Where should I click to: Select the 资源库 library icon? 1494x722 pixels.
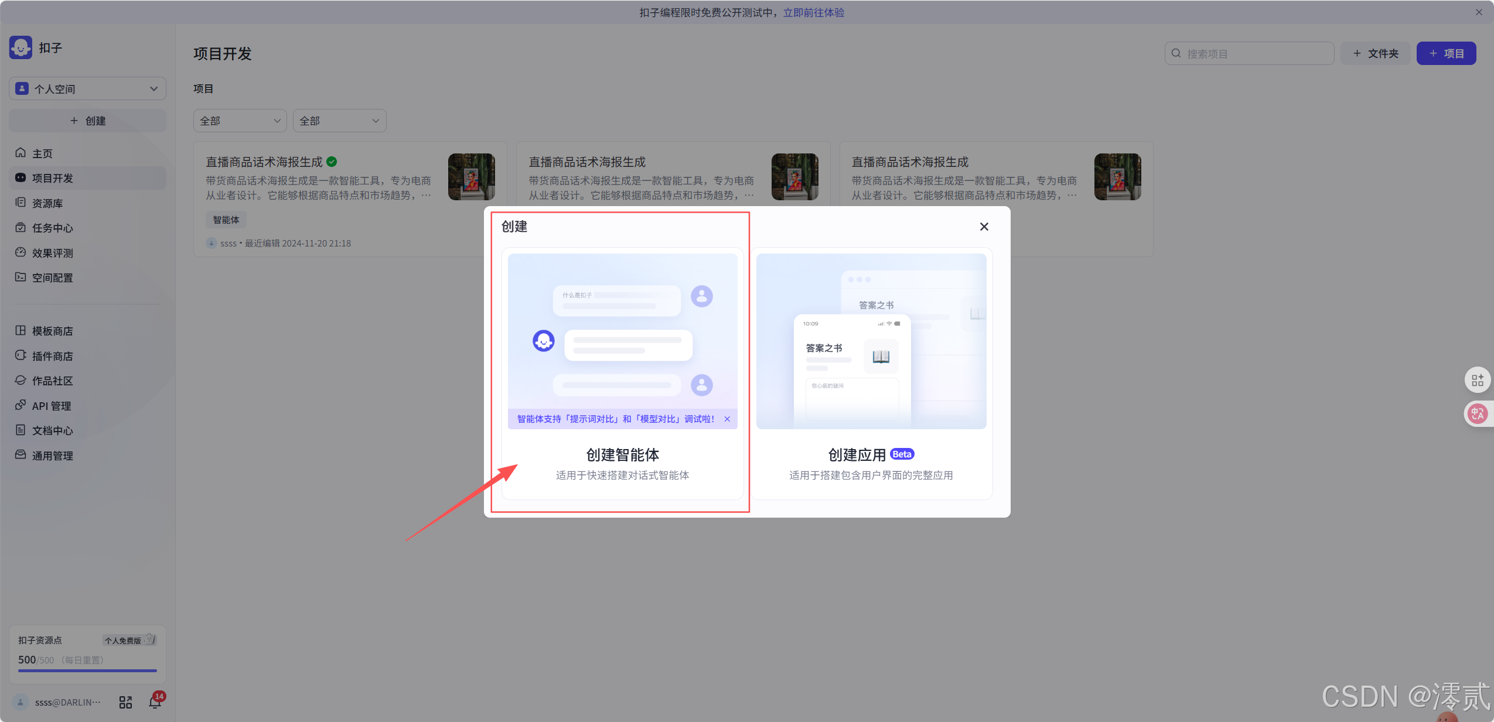[21, 203]
